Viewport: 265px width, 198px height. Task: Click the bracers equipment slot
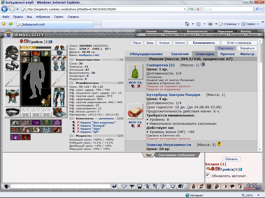pos(12,65)
